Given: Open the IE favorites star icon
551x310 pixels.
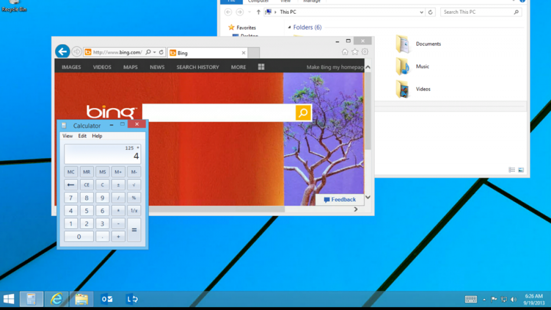Looking at the screenshot, I should click(355, 52).
